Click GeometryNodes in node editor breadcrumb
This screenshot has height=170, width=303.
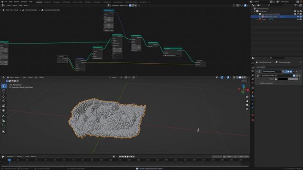(x=31, y=10)
